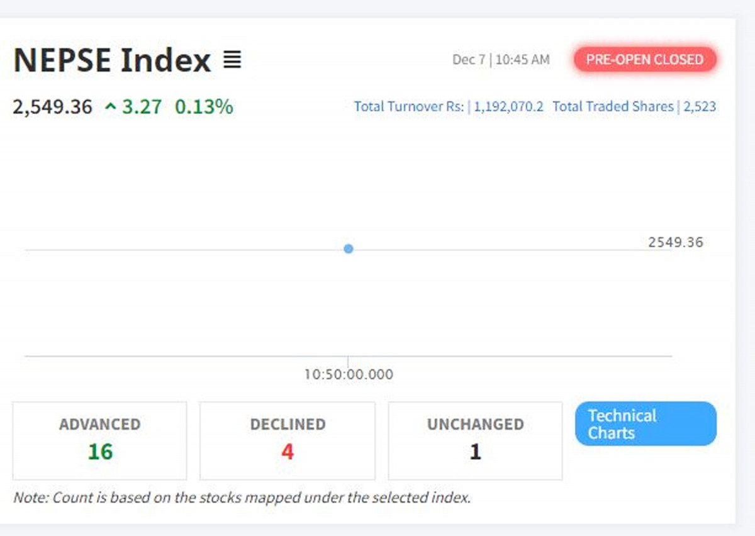The height and width of the screenshot is (536, 755).
Task: Click the Total Traded Shares label
Action: [613, 106]
